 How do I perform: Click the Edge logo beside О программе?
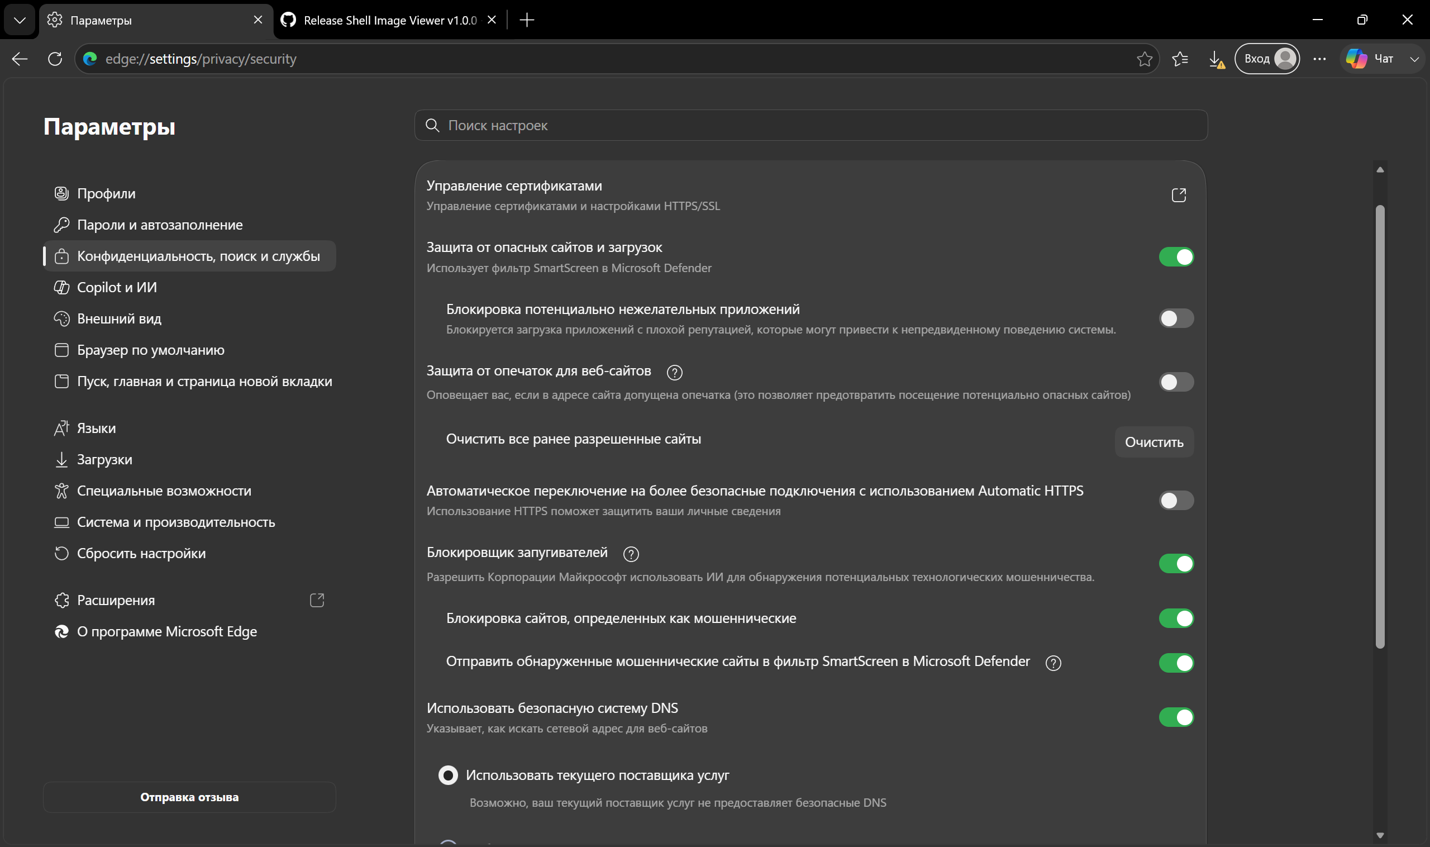point(61,632)
